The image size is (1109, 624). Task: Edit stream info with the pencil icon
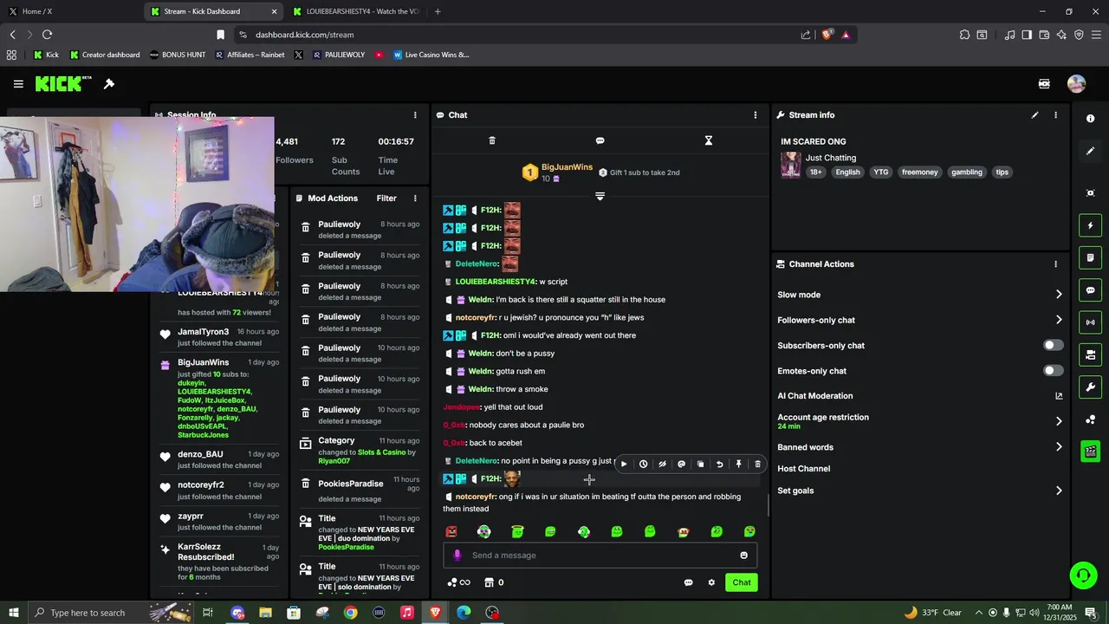click(x=1034, y=114)
